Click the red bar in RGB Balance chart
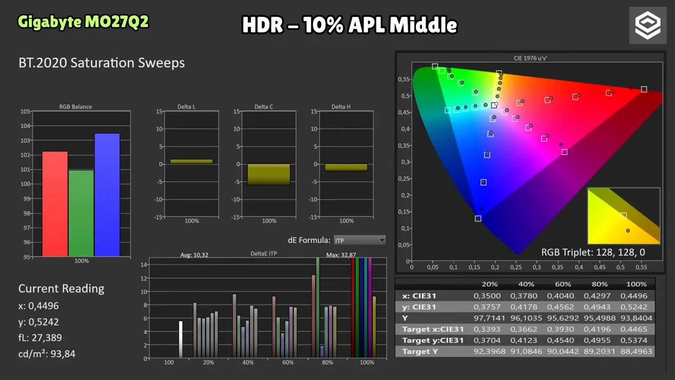675x380 pixels. 55,204
